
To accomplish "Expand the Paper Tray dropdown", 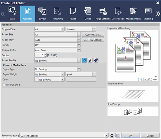I will tap(79, 40).
